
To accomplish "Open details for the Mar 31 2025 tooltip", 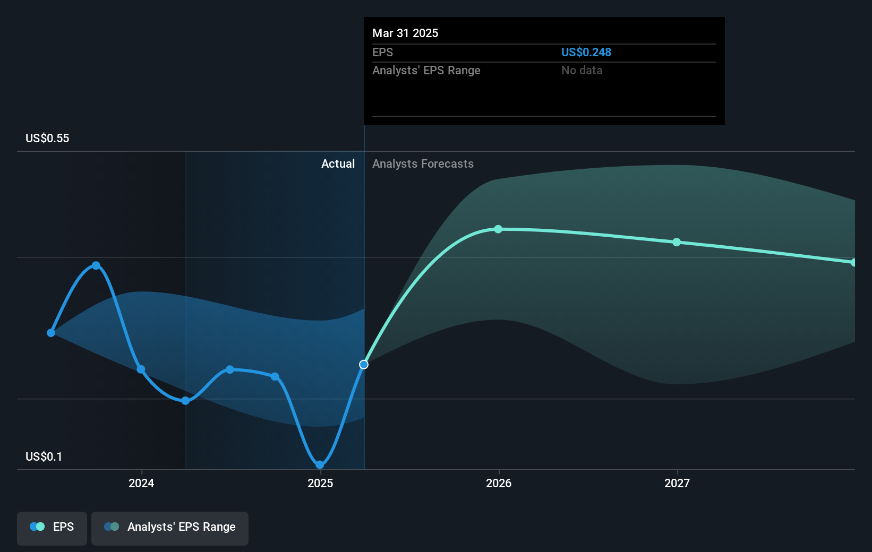I will click(x=405, y=33).
